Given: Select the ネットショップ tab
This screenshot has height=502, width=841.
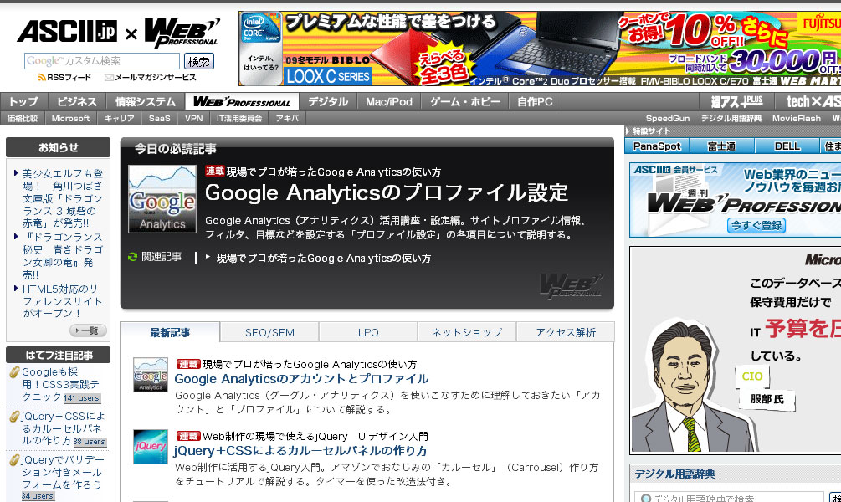Looking at the screenshot, I should (x=467, y=332).
